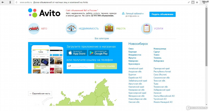
Task: Choose the Забайкальский край region
Action: [x=138, y=81]
